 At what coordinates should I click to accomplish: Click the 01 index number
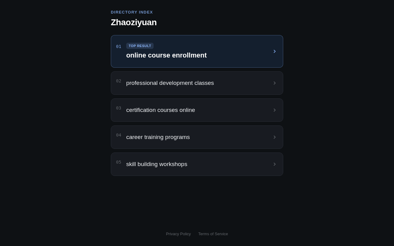pos(119,46)
